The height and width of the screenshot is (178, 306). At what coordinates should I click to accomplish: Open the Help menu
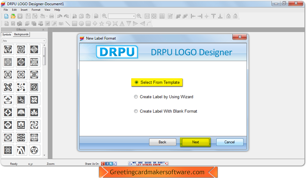pyautogui.click(x=57, y=10)
